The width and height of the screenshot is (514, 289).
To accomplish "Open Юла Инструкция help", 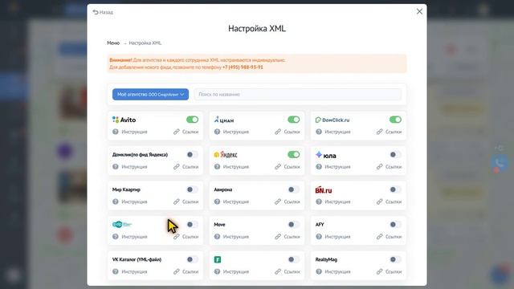I will 333,167.
